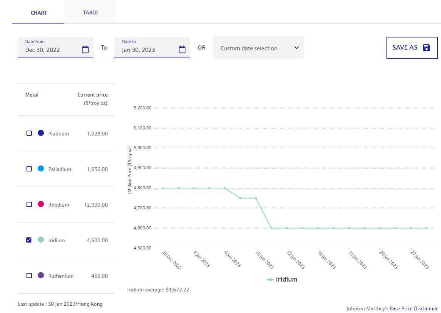This screenshot has width=441, height=313.
Task: Switch to the TABLE tab
Action: pyautogui.click(x=90, y=12)
